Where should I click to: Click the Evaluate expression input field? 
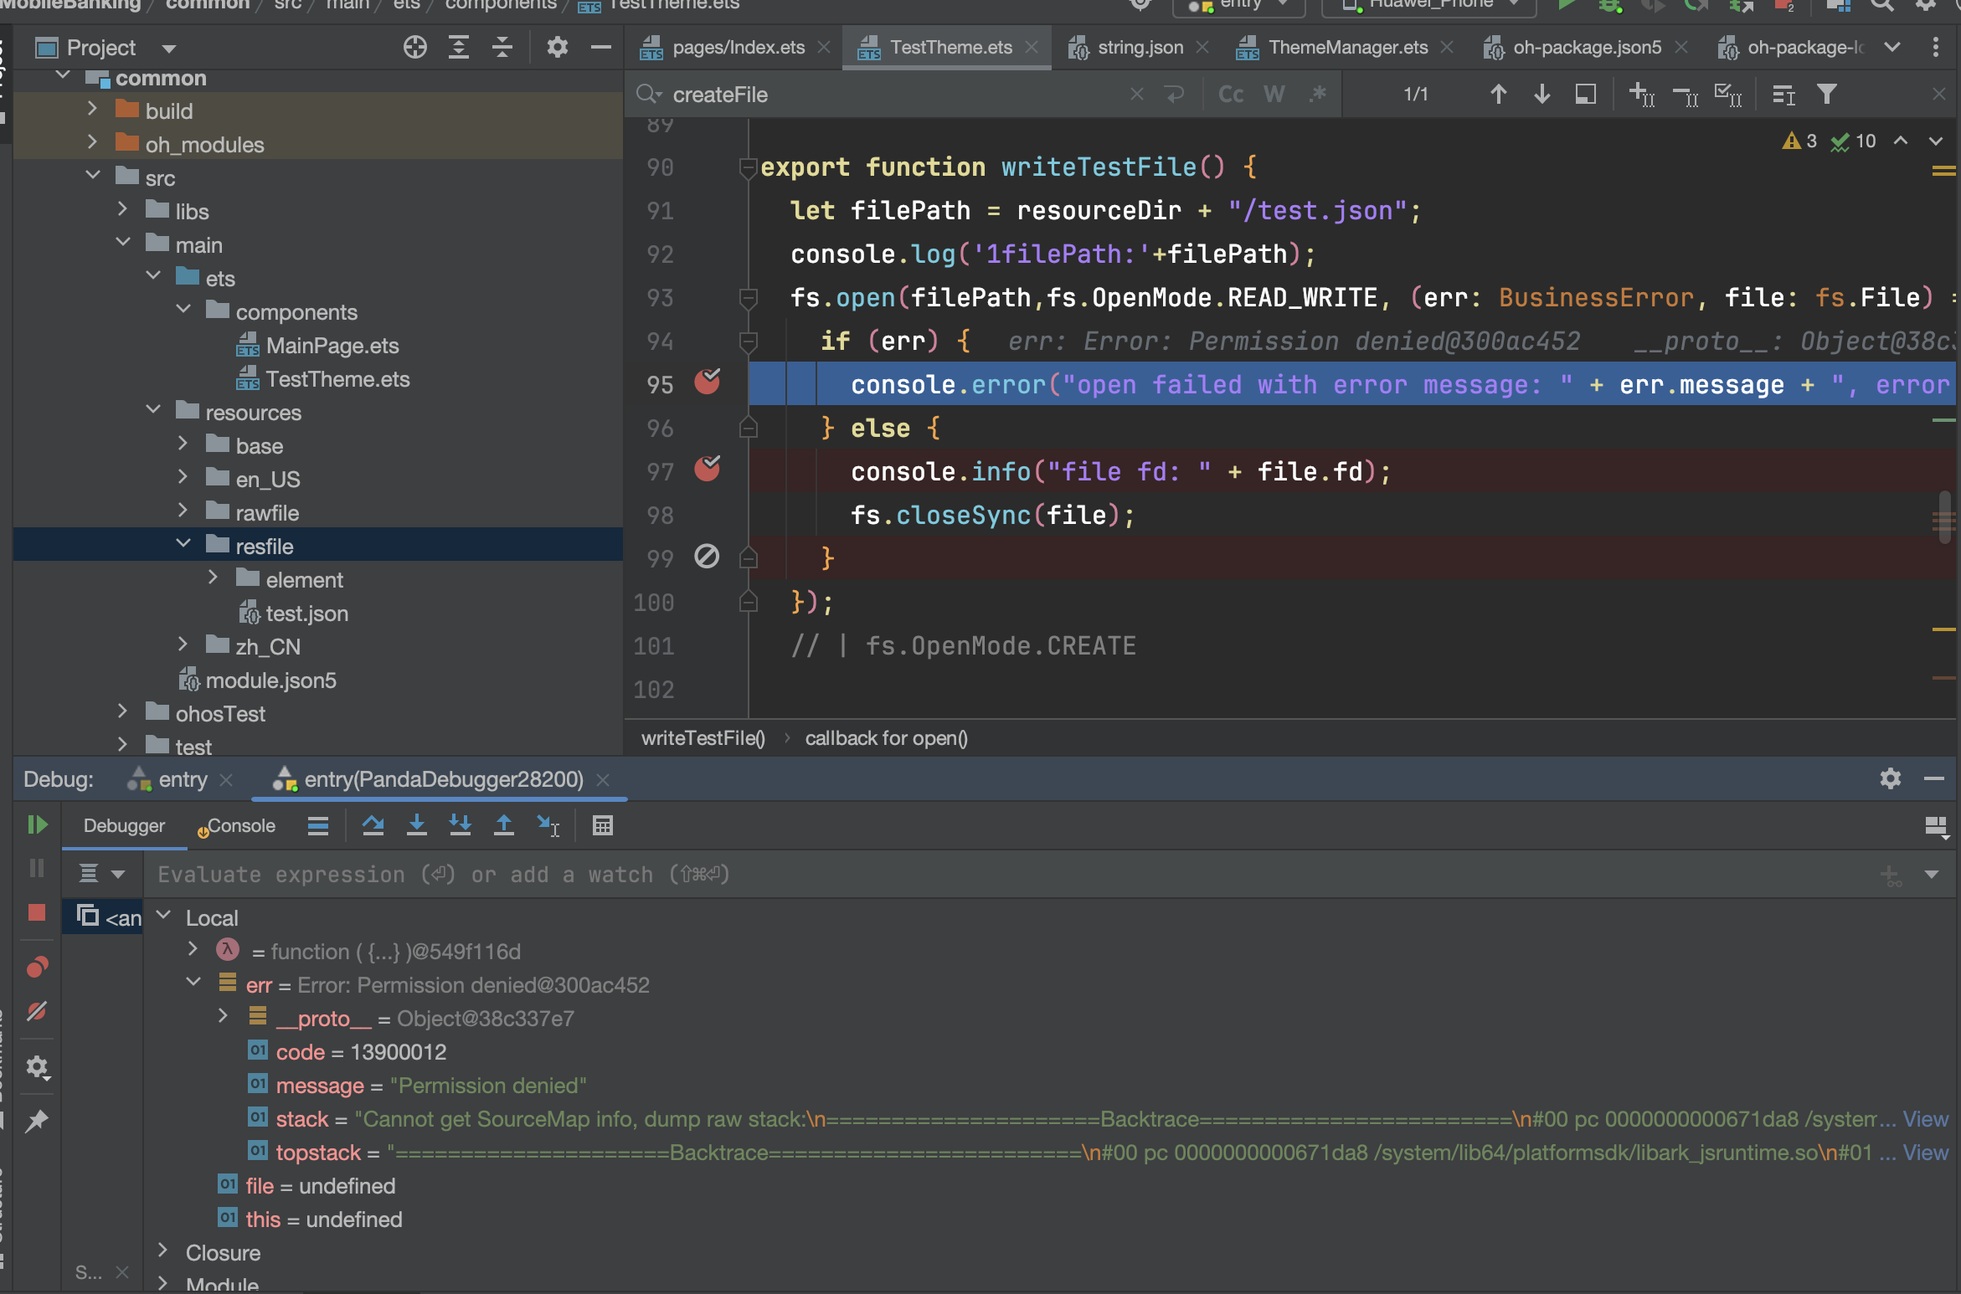click(x=1005, y=875)
